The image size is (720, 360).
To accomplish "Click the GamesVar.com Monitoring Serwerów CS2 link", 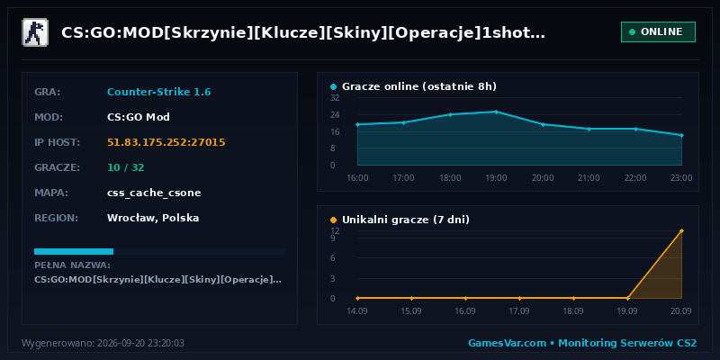I will (x=582, y=343).
